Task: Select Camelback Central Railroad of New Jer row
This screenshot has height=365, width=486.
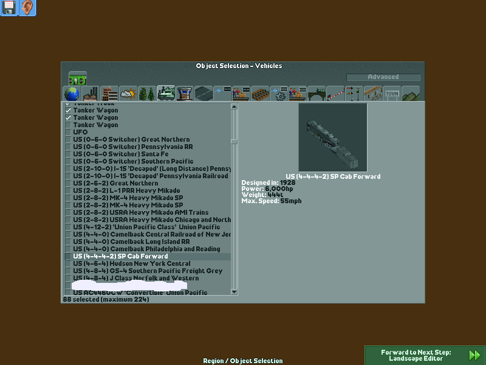Action: tap(147, 234)
